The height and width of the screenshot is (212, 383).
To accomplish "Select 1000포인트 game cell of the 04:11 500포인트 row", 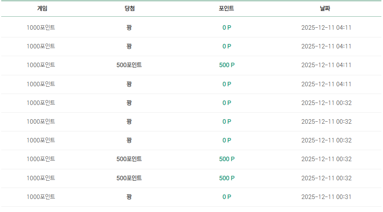I will pos(41,65).
